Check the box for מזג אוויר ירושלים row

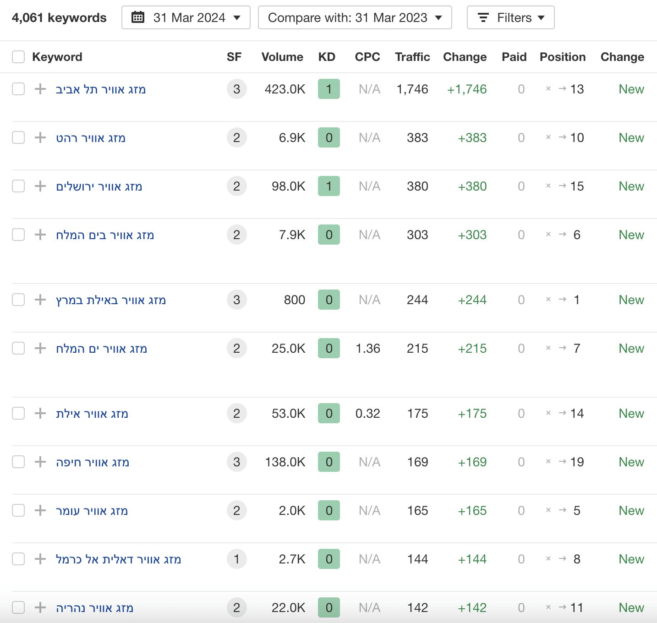[18, 186]
